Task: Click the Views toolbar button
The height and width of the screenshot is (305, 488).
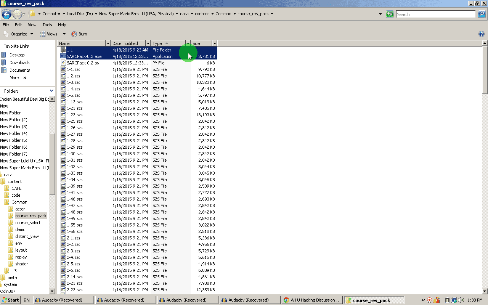Action: tap(49, 34)
